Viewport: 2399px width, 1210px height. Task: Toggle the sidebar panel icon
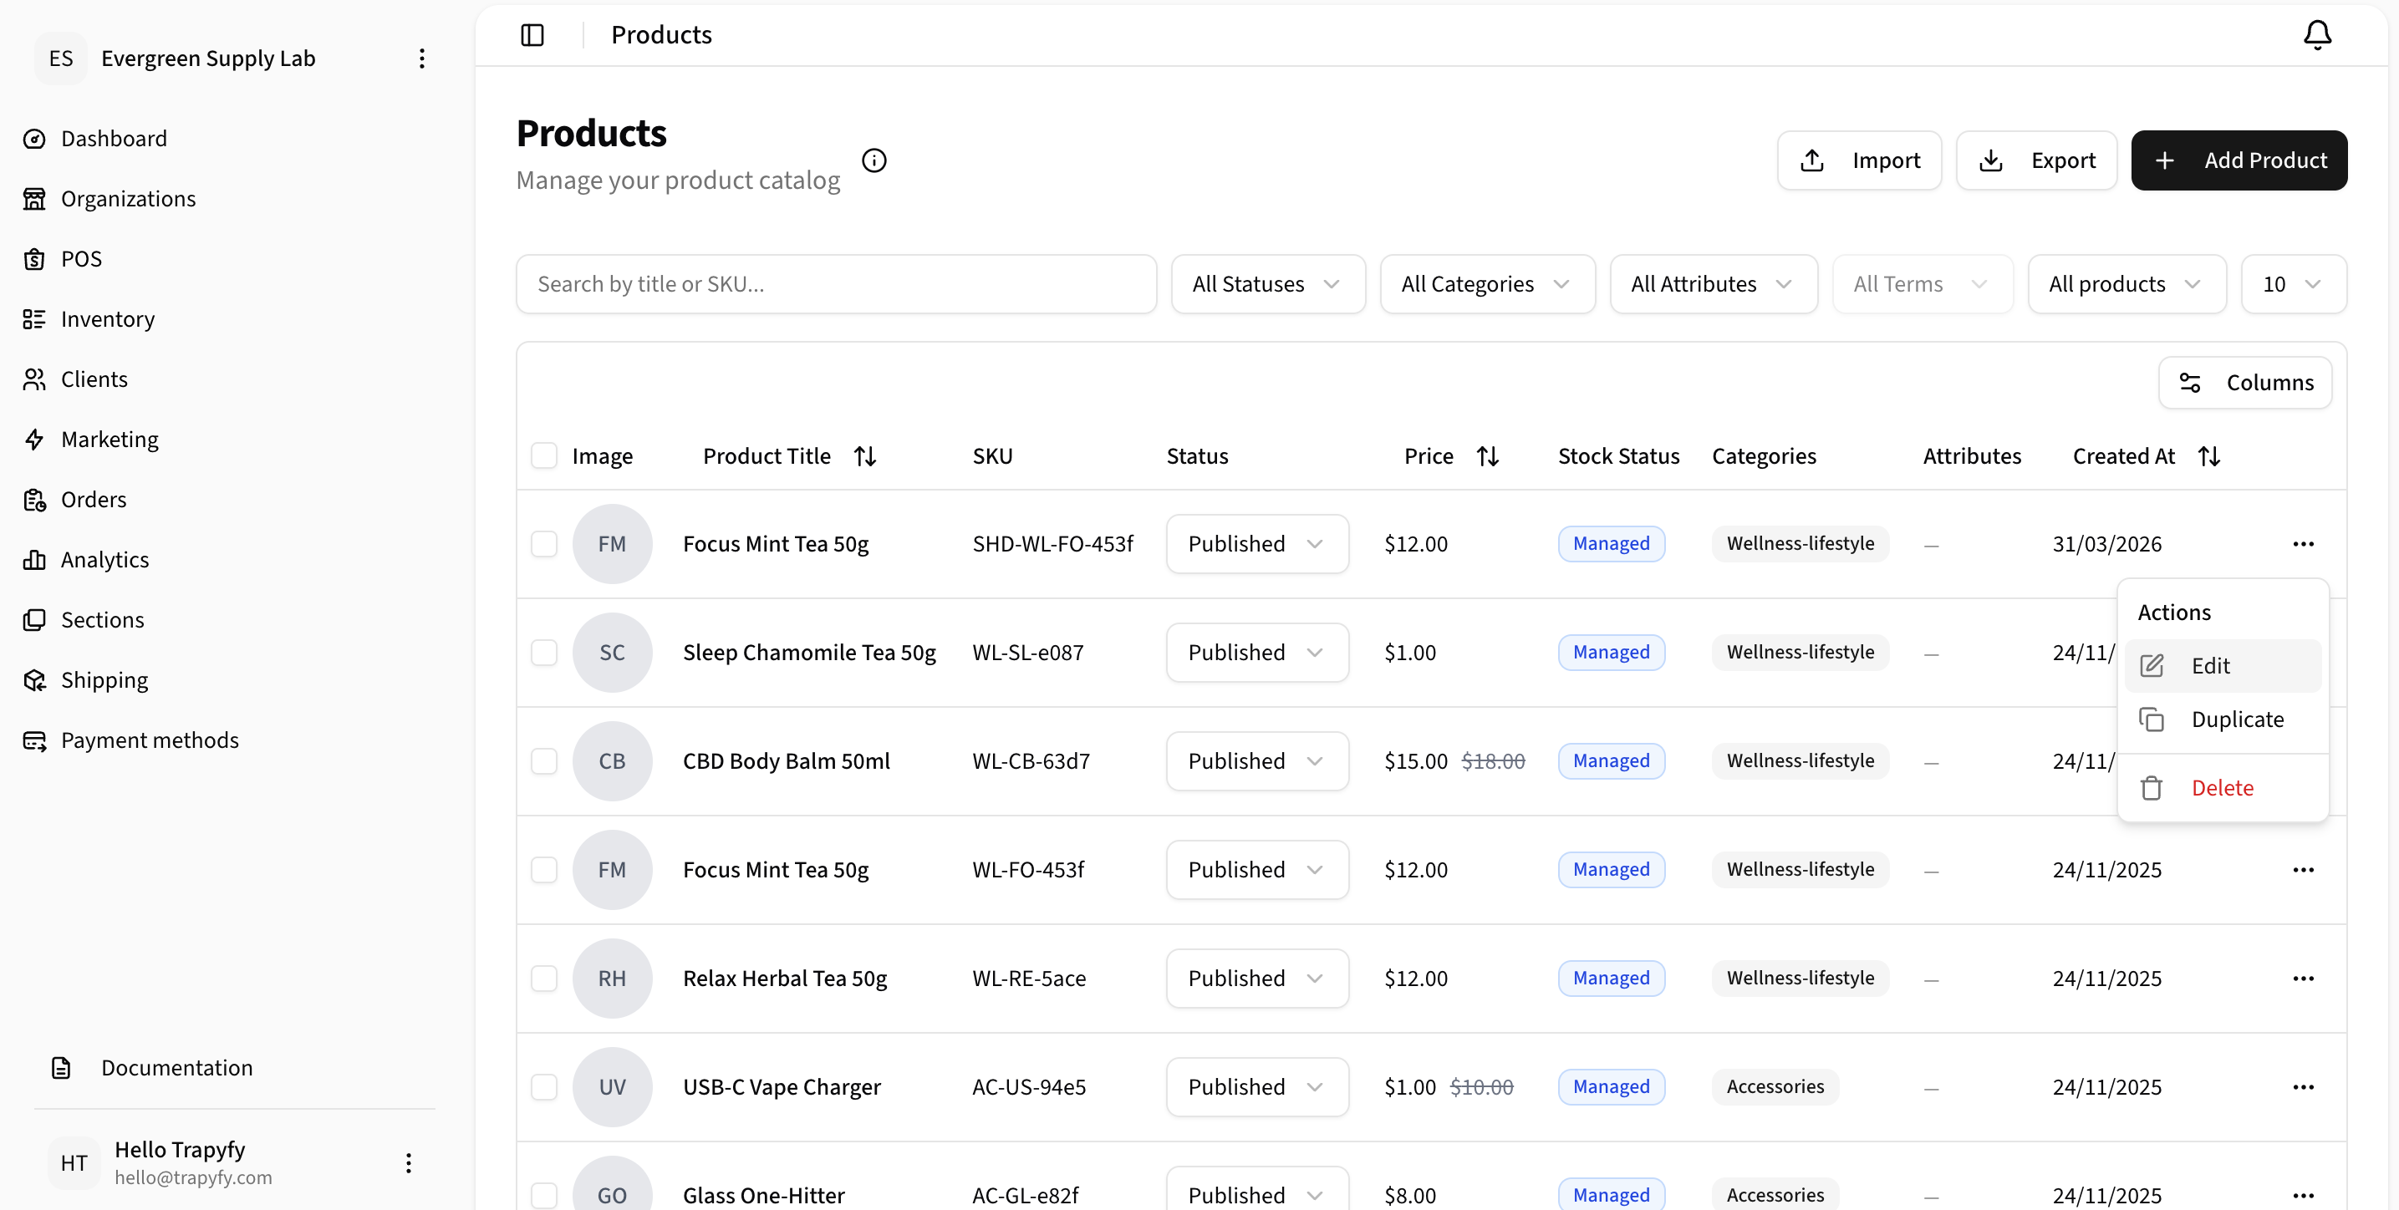pyautogui.click(x=532, y=34)
